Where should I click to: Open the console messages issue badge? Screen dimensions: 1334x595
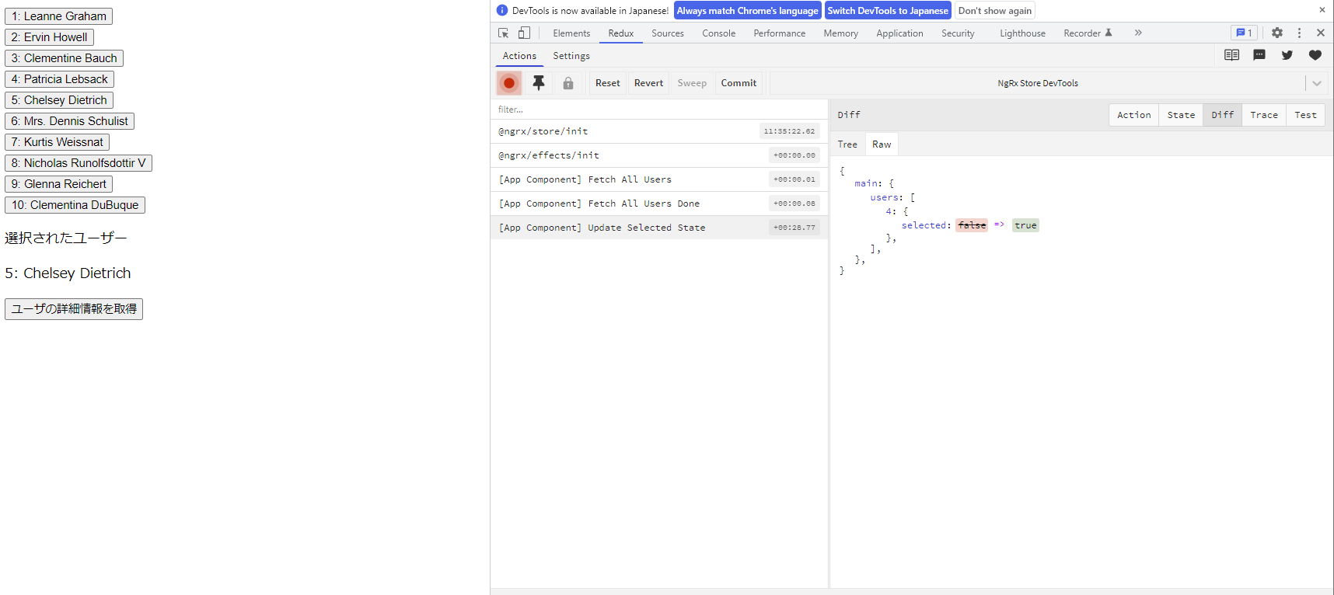click(x=1244, y=33)
